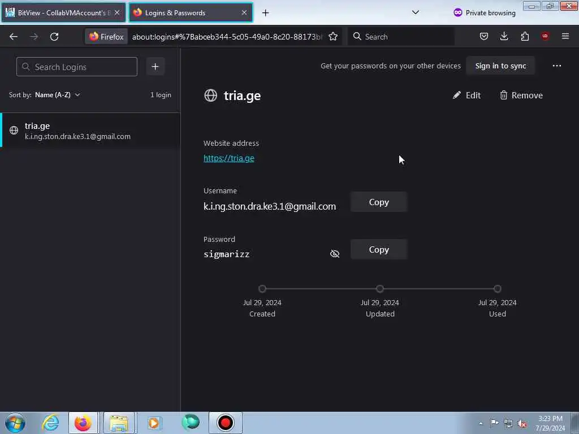The height and width of the screenshot is (434, 579).
Task: Open the three-dot logins menu
Action: click(x=557, y=66)
